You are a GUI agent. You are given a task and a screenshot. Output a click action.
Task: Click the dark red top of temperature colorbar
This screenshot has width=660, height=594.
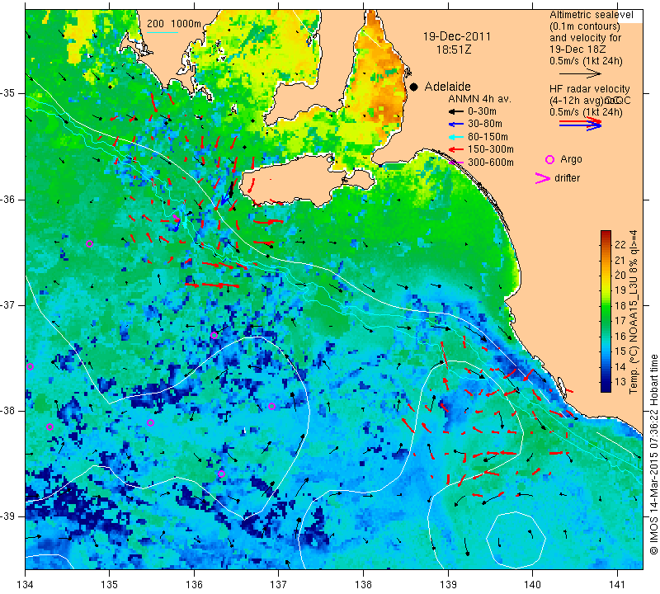pyautogui.click(x=606, y=234)
